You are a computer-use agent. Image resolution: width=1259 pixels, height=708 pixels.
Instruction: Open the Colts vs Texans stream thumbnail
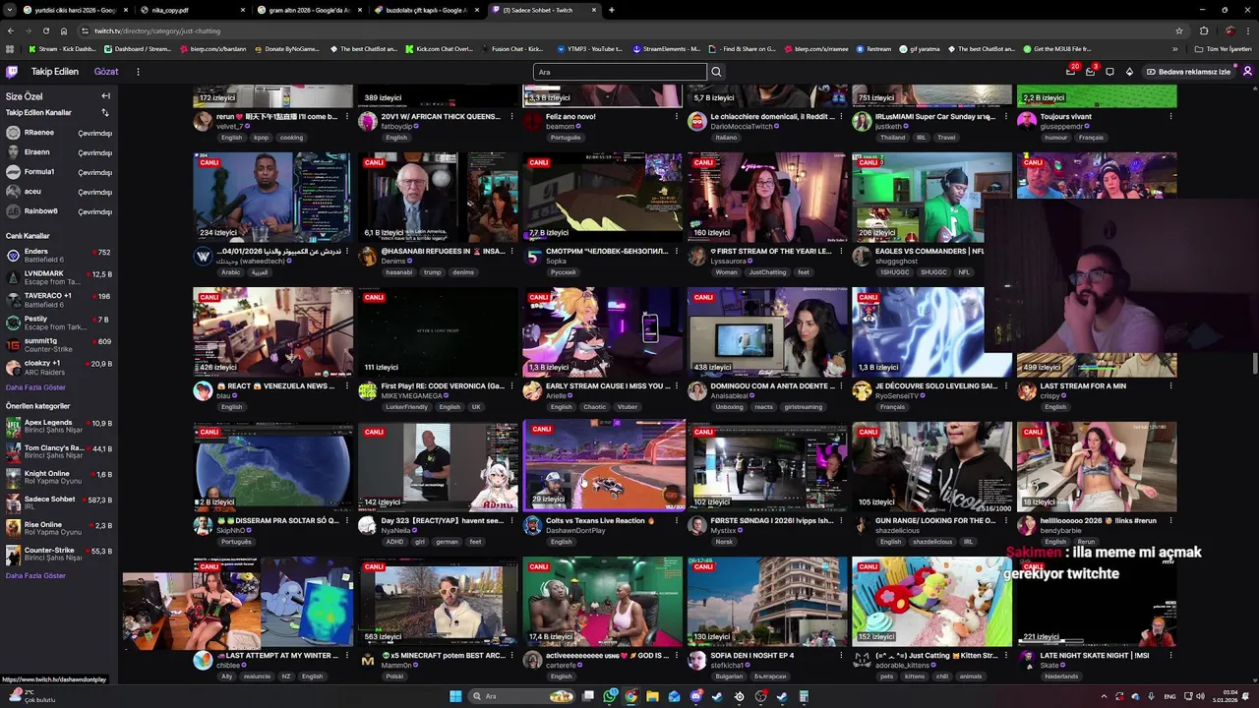(x=604, y=465)
